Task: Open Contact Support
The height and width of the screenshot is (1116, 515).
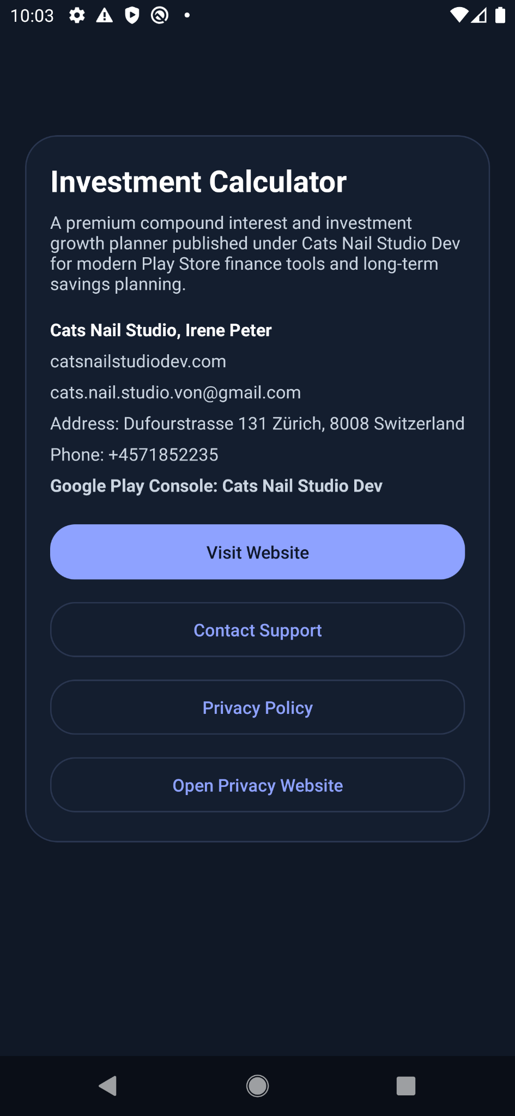Action: pos(257,630)
